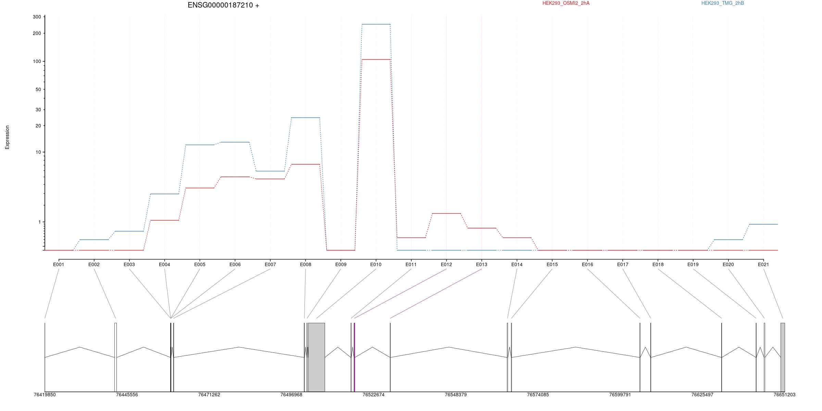Click the blue E008 expression segment
The height and width of the screenshot is (411, 822).
pos(306,118)
